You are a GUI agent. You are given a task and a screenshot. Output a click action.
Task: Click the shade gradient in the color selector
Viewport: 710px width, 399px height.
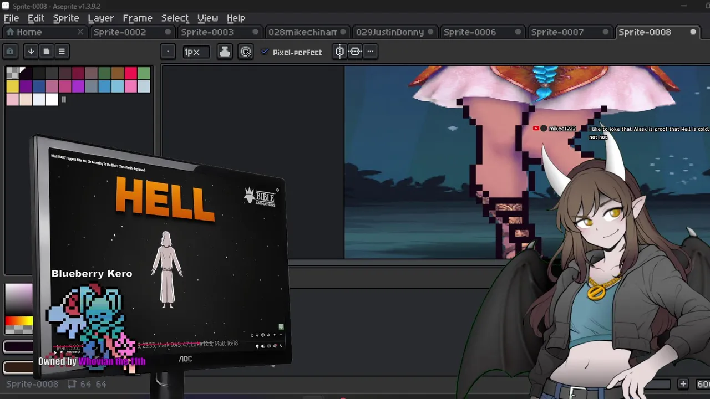point(19,300)
